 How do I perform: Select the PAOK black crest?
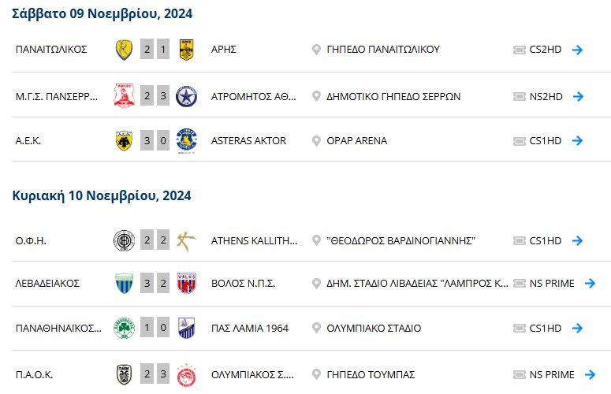click(124, 374)
